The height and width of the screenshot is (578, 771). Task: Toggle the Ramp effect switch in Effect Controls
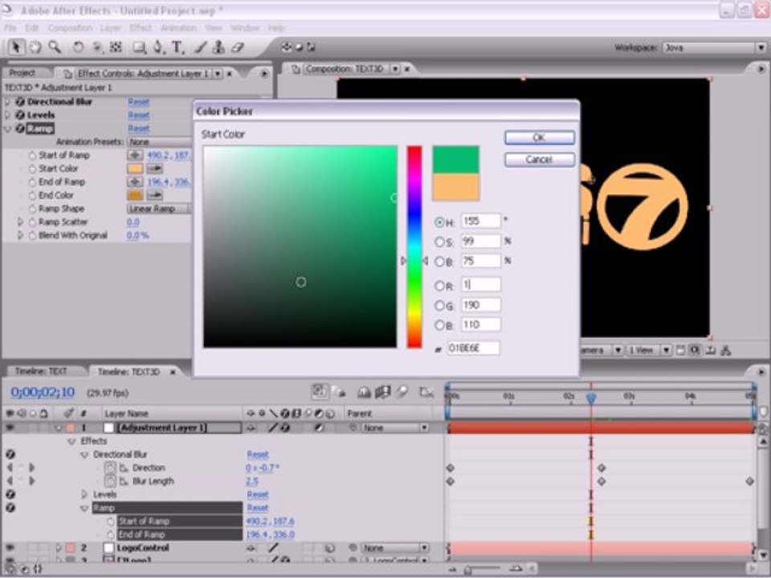20,128
